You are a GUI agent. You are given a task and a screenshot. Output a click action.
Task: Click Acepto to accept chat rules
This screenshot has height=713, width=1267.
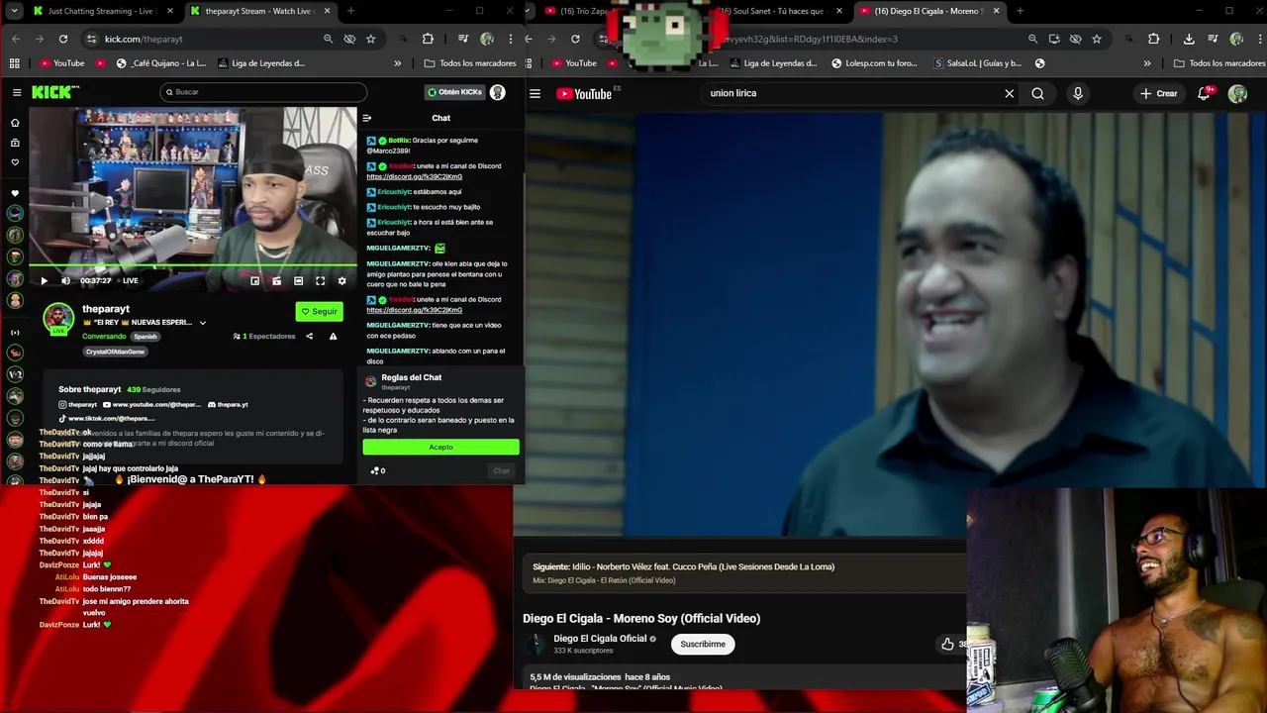click(440, 447)
